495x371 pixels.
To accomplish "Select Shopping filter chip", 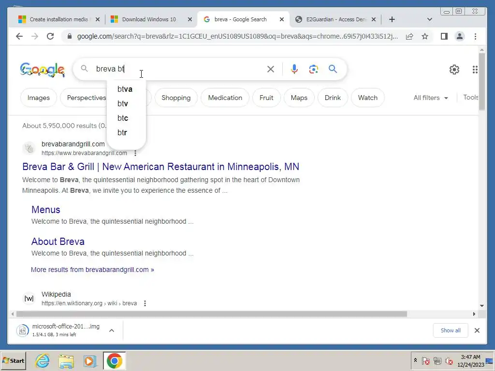I will click(x=176, y=98).
